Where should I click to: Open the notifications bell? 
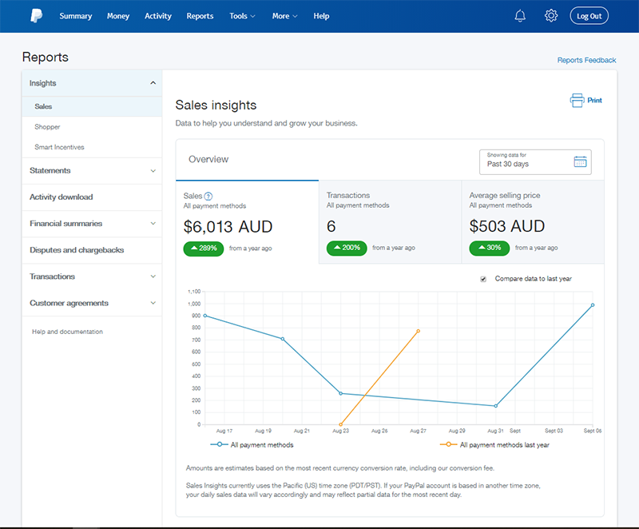[x=521, y=16]
